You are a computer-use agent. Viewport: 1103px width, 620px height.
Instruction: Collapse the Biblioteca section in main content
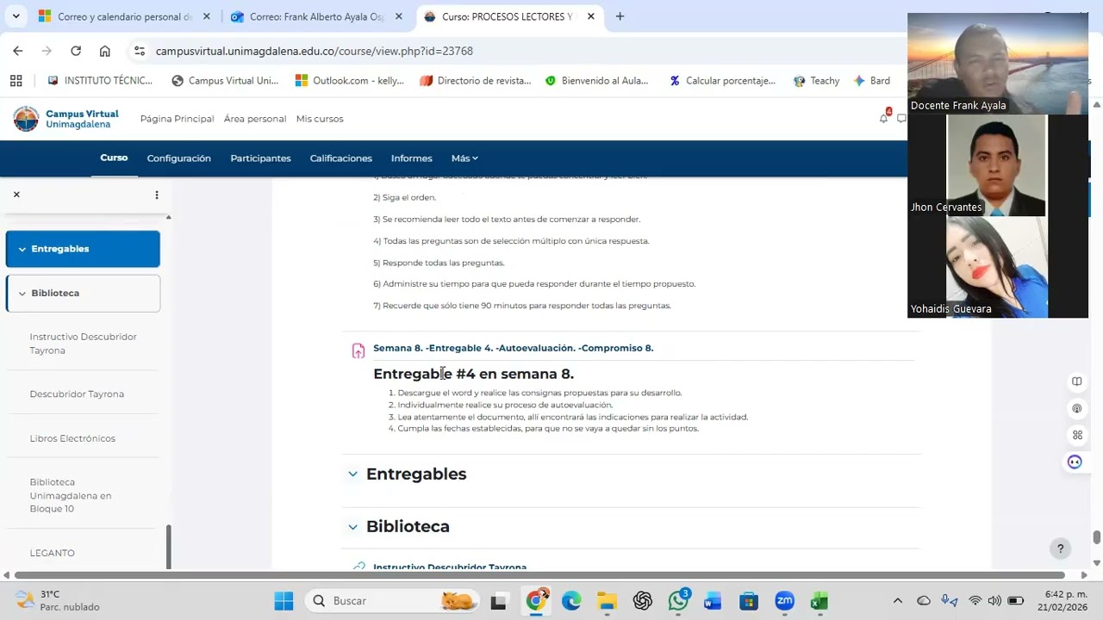[x=352, y=527]
